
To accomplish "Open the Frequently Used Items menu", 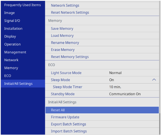I will [23, 5].
